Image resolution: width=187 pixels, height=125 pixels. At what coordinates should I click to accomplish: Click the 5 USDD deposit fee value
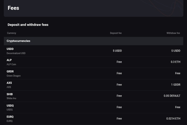coord(117,51)
